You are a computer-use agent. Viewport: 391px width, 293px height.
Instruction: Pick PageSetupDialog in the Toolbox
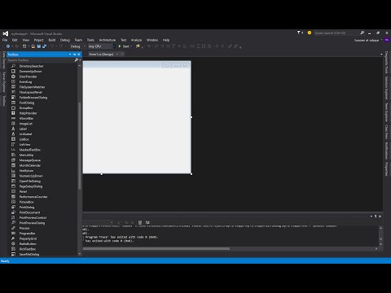(x=31, y=186)
